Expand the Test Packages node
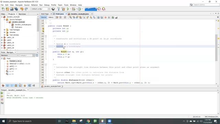The height and width of the screenshot is (124, 220). tap(4, 30)
